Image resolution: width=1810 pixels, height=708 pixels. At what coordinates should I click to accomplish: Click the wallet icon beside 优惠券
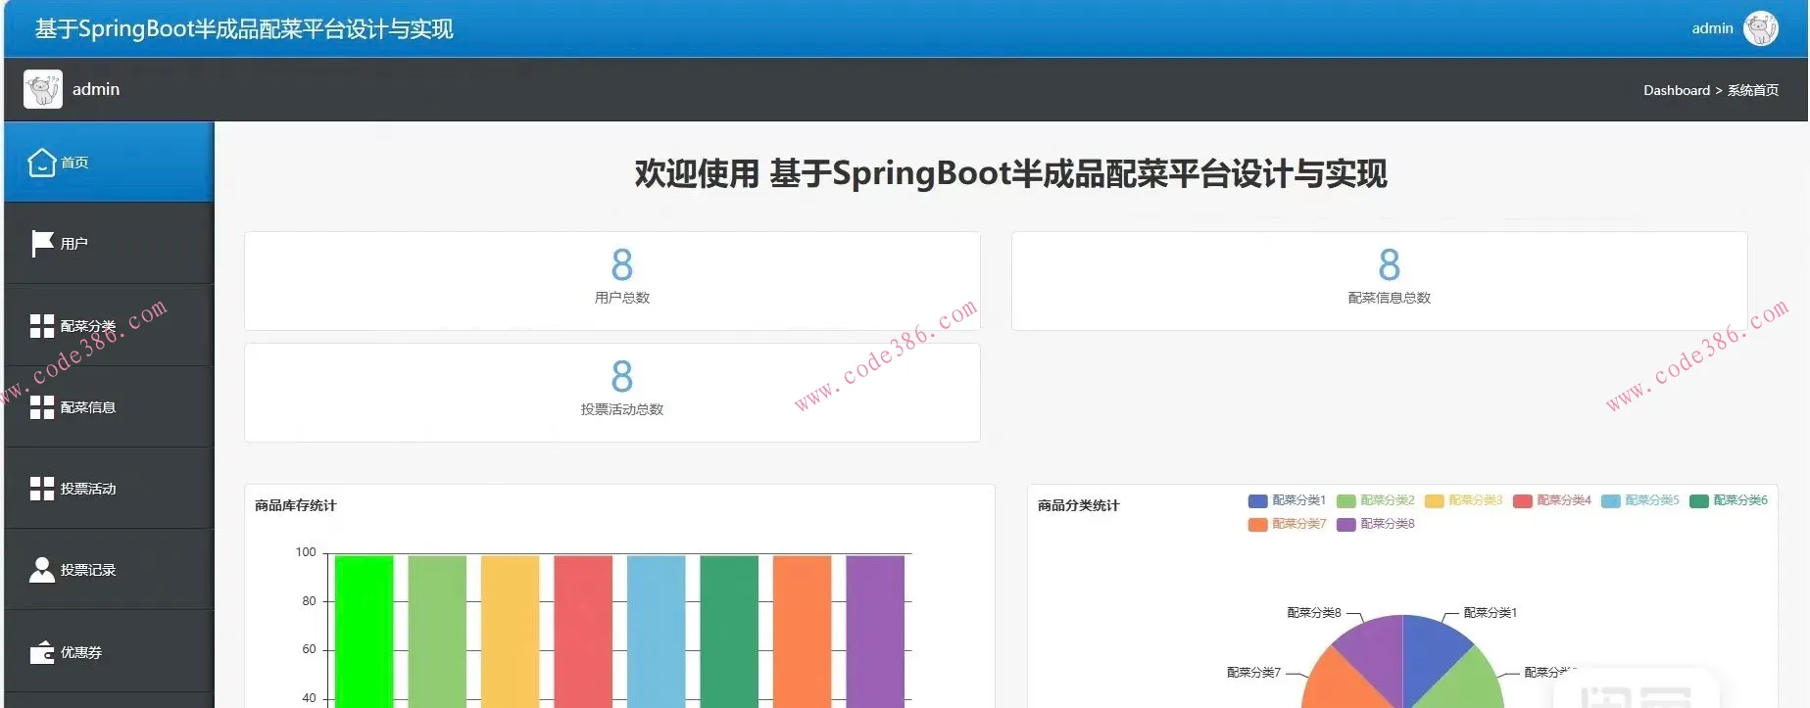[x=42, y=652]
